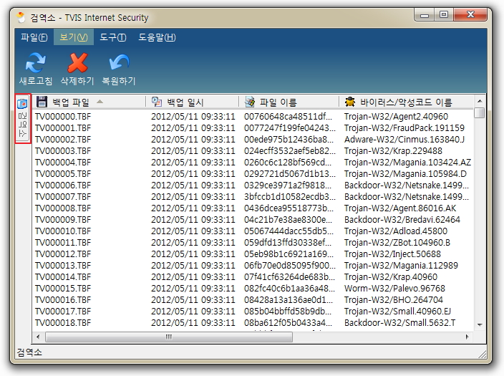Click the file icon in 파일 이름 header

(x=250, y=102)
